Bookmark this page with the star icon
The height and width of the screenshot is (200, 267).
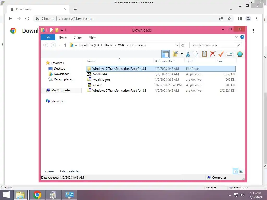(229, 18)
